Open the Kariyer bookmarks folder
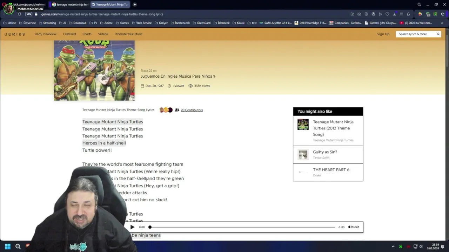Viewport: 449px width, 252px height. click(x=161, y=23)
